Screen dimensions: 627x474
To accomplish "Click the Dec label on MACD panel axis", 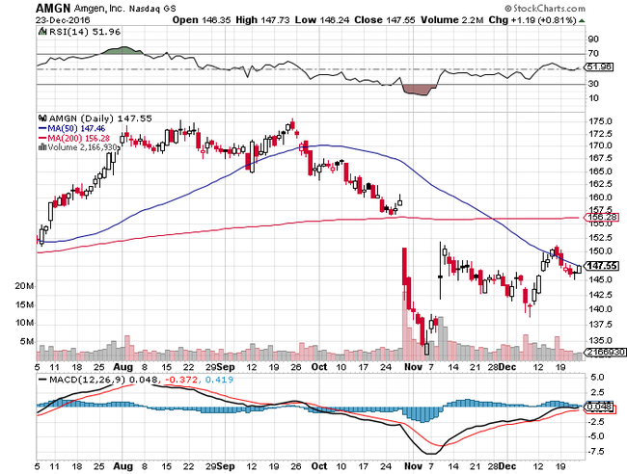I will pos(507,466).
